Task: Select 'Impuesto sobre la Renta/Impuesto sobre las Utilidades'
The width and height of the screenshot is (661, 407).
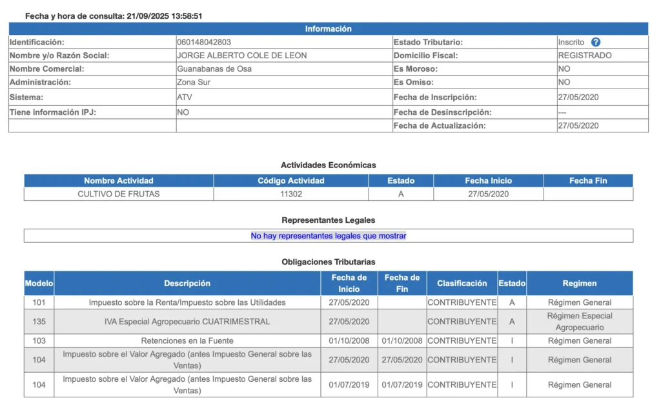Action: (x=187, y=302)
